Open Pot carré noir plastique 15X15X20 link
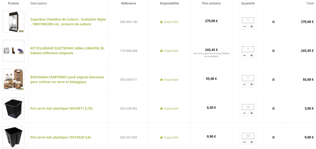The image size is (316, 149). (x=61, y=138)
